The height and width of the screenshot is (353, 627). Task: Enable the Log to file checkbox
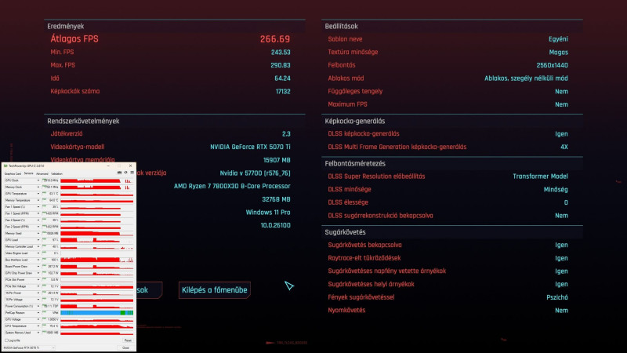point(6,340)
